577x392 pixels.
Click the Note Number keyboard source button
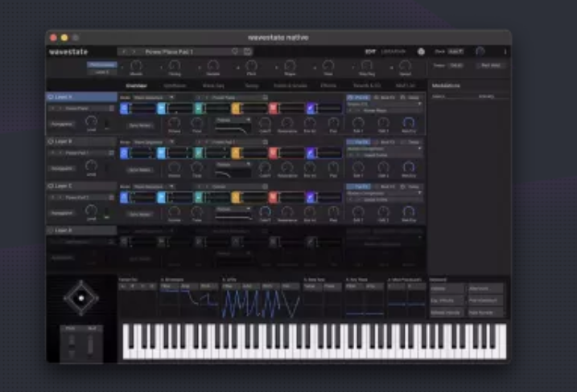click(x=486, y=312)
